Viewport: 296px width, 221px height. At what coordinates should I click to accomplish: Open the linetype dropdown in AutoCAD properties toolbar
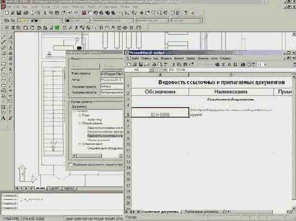point(132,20)
